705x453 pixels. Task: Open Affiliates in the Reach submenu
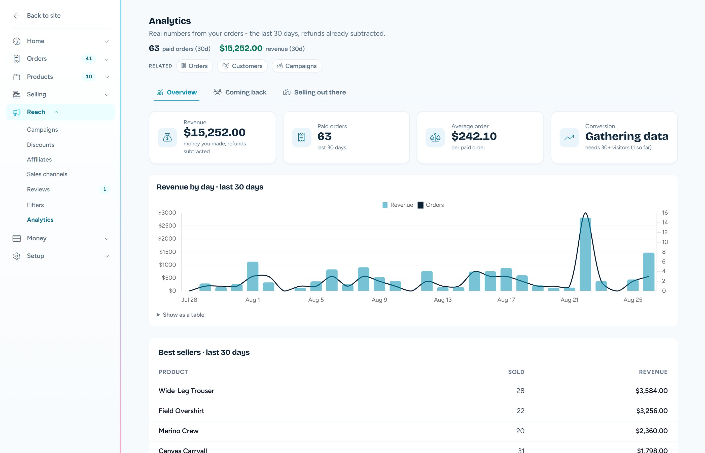coord(40,160)
